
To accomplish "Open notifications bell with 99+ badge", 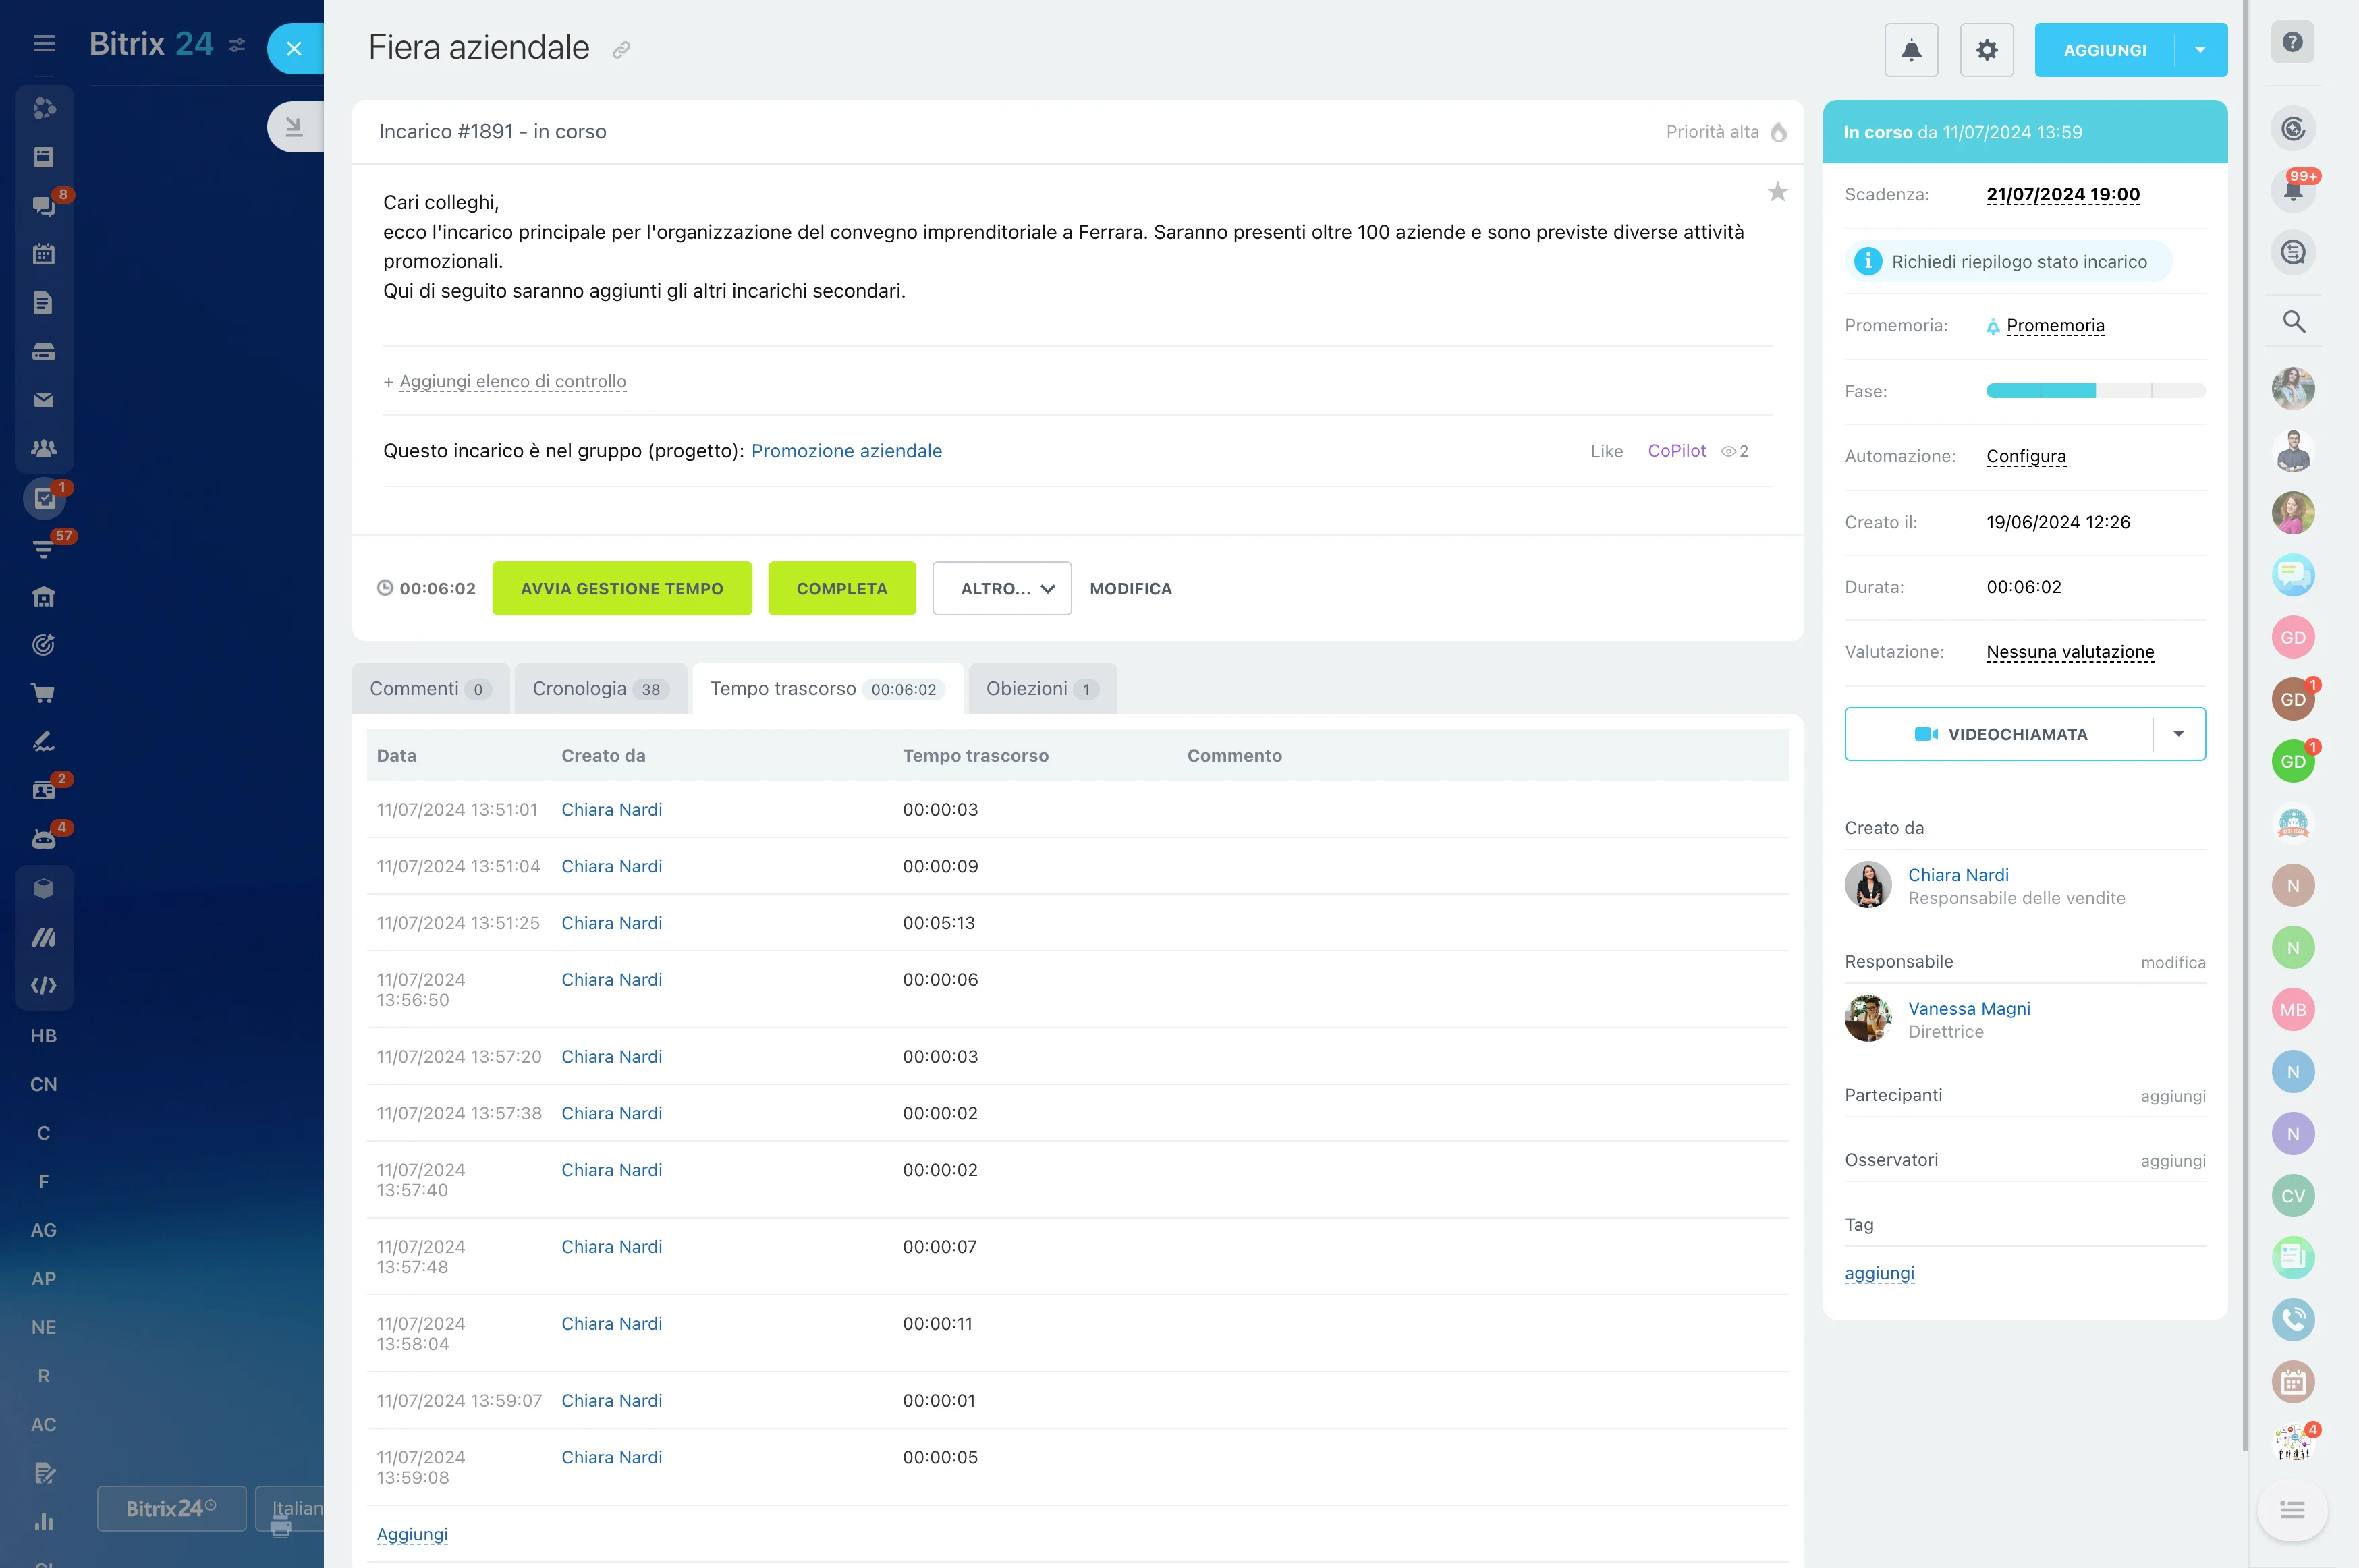I will click(x=2293, y=190).
